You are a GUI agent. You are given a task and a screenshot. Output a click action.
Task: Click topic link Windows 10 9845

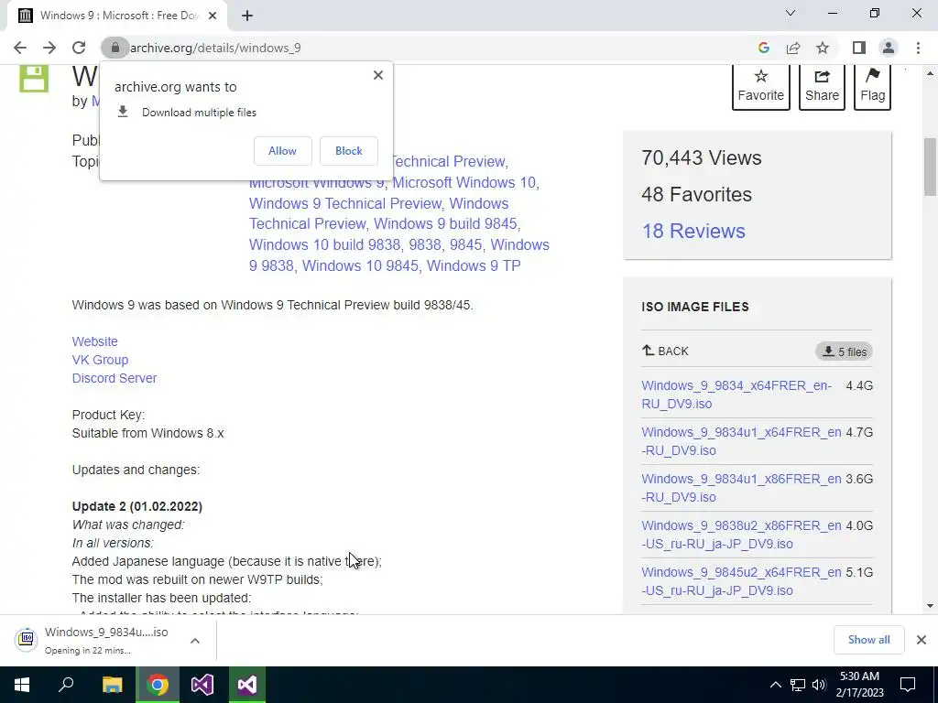point(360,265)
